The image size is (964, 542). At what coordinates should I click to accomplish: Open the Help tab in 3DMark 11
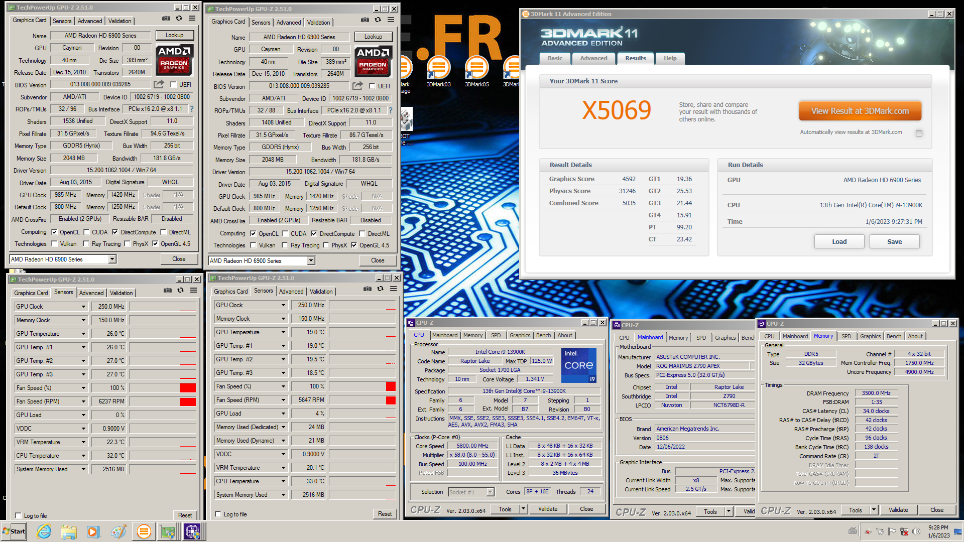(x=670, y=59)
